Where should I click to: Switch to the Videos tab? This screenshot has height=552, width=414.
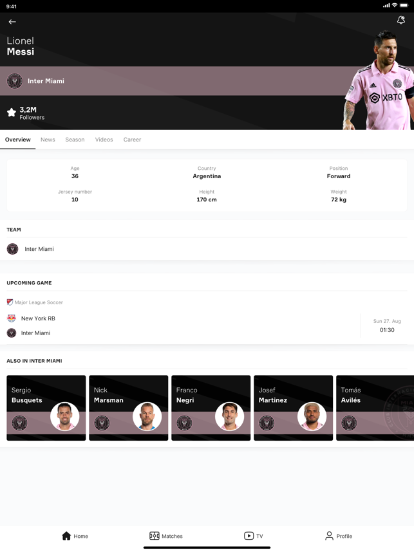tap(104, 140)
